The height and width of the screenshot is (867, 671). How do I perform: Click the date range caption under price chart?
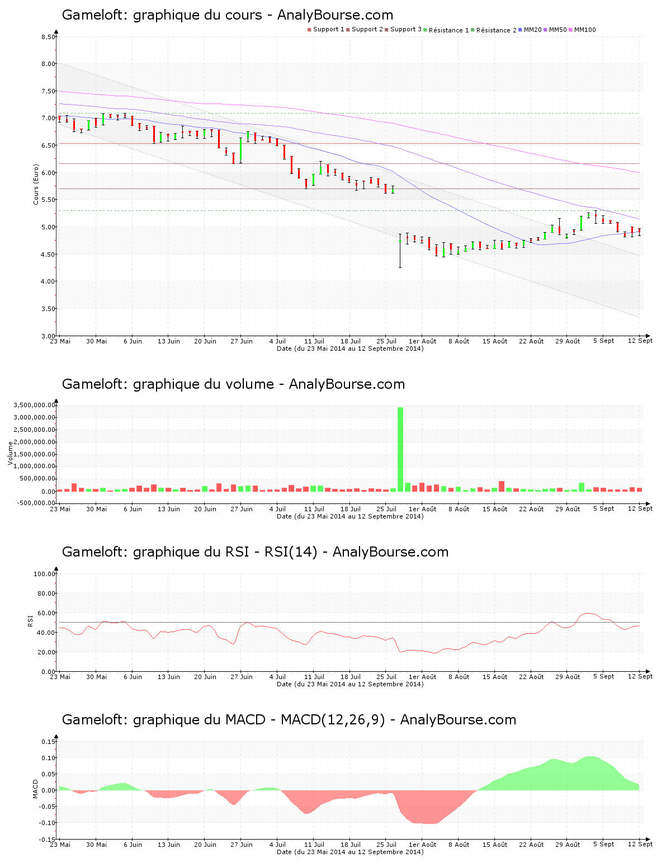tap(350, 348)
